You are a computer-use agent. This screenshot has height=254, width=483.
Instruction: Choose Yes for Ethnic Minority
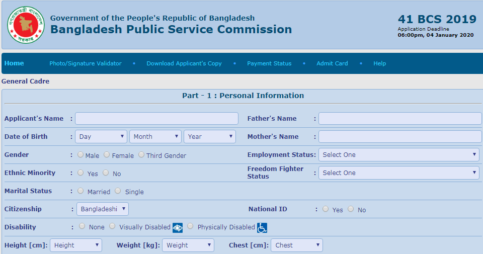tap(80, 173)
